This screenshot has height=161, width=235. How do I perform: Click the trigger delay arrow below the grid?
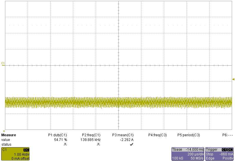4,131
